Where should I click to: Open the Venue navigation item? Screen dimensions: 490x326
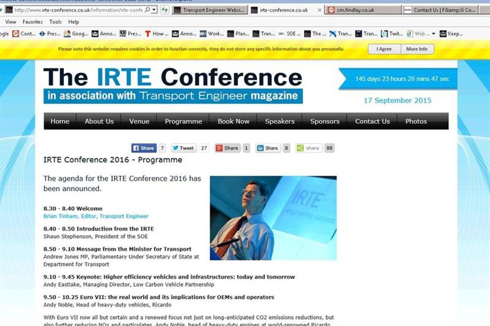point(139,122)
